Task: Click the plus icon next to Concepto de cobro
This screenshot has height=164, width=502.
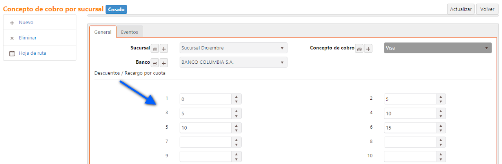Action: tap(368, 49)
